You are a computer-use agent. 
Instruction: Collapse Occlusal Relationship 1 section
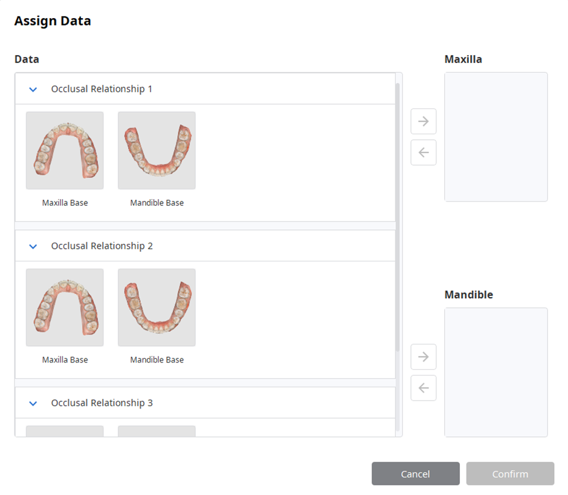coord(33,90)
